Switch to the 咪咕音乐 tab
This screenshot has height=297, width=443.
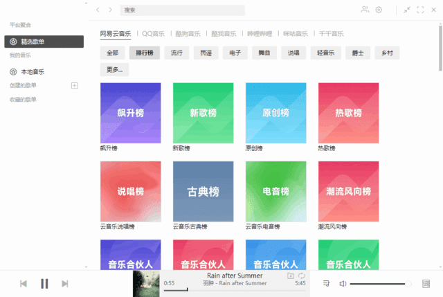(x=296, y=34)
